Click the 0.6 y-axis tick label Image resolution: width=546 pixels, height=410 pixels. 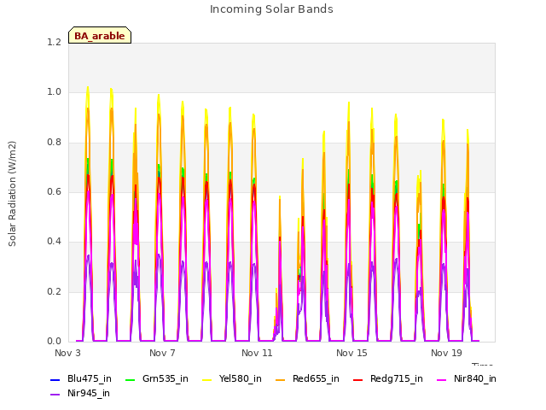[x=54, y=191]
